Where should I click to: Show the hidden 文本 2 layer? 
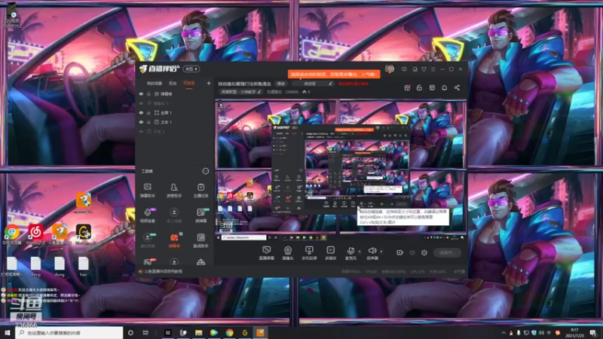tap(141, 131)
